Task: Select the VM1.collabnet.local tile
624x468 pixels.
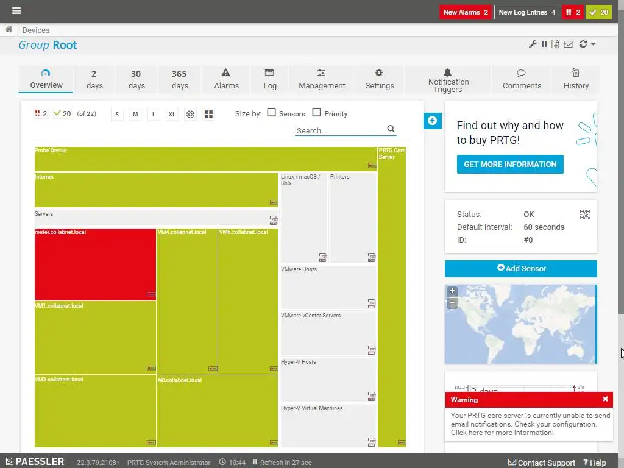Action: click(x=95, y=338)
